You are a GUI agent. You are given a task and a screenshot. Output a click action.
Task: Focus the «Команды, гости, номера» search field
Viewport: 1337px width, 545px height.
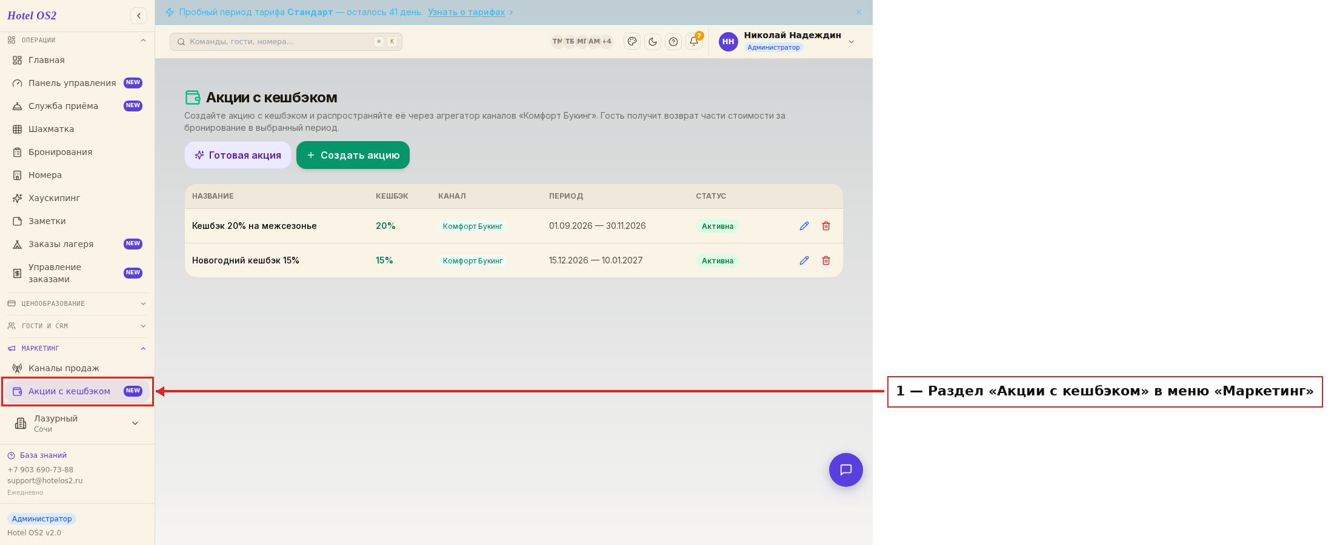click(x=286, y=42)
